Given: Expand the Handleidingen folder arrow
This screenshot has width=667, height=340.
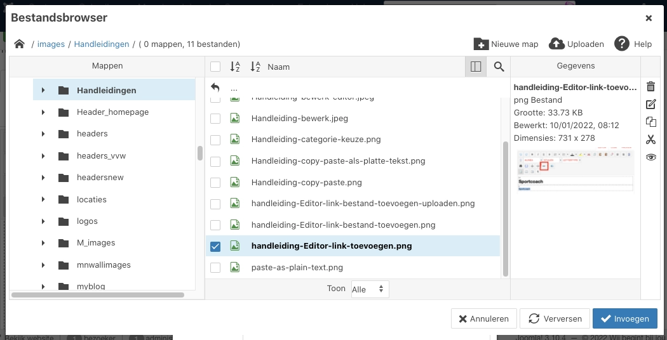Looking at the screenshot, I should [43, 90].
